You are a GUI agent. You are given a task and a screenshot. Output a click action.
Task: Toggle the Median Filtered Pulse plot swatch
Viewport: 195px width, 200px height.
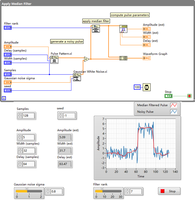coord(174,105)
